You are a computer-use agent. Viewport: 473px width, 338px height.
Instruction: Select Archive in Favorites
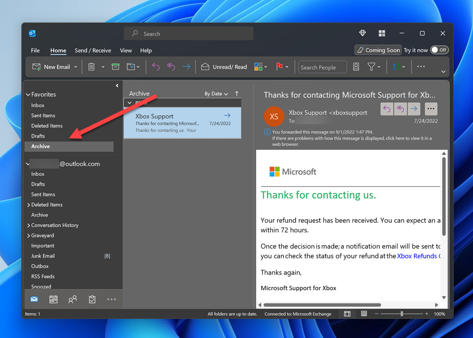69,146
